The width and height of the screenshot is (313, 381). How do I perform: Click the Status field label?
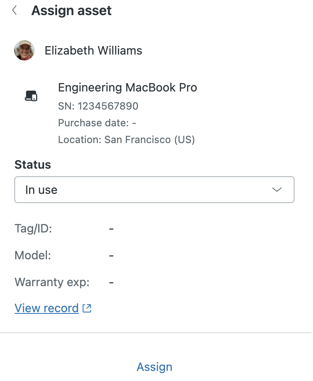(x=33, y=164)
